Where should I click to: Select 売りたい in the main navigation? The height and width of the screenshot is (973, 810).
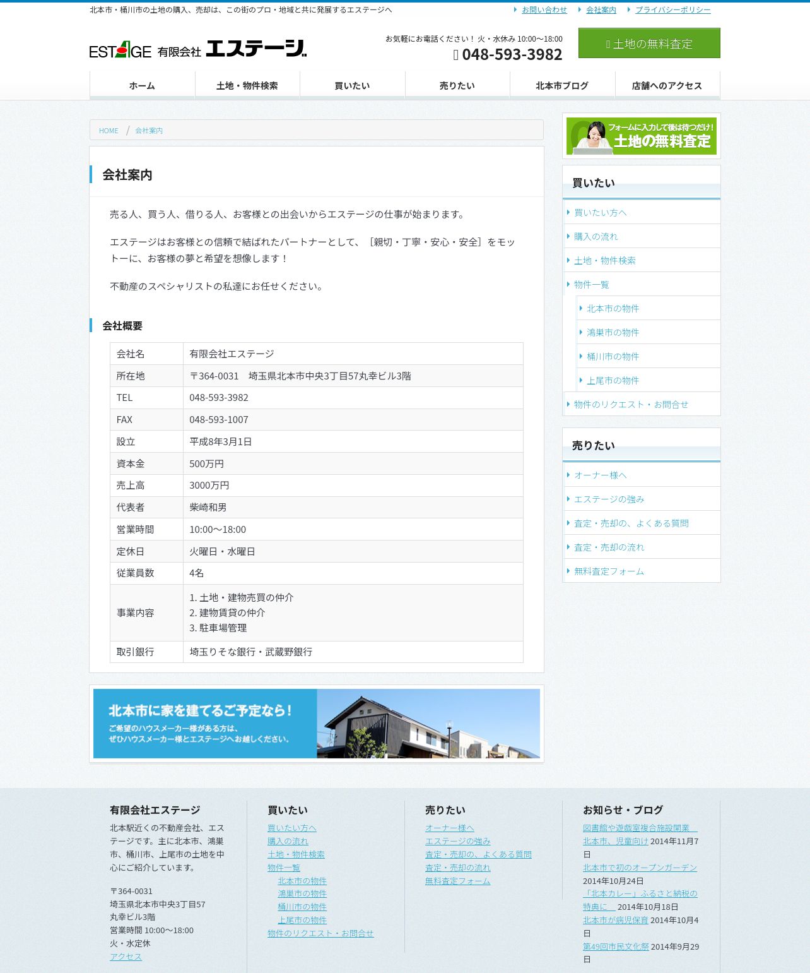[457, 86]
